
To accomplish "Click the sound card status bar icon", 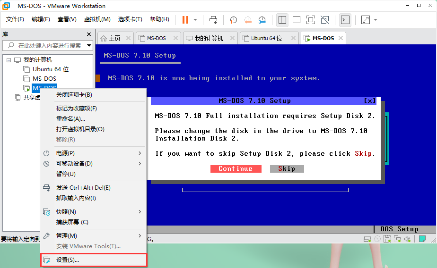I will click(x=408, y=239).
